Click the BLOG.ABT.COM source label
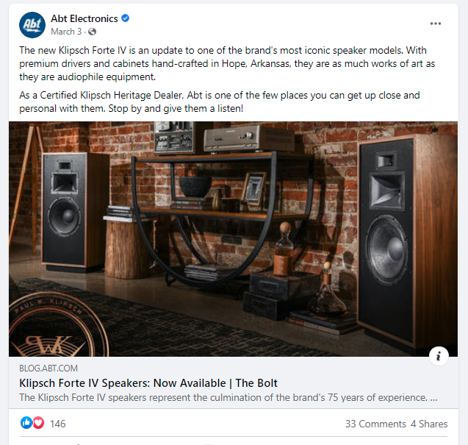468x445 pixels. (48, 369)
